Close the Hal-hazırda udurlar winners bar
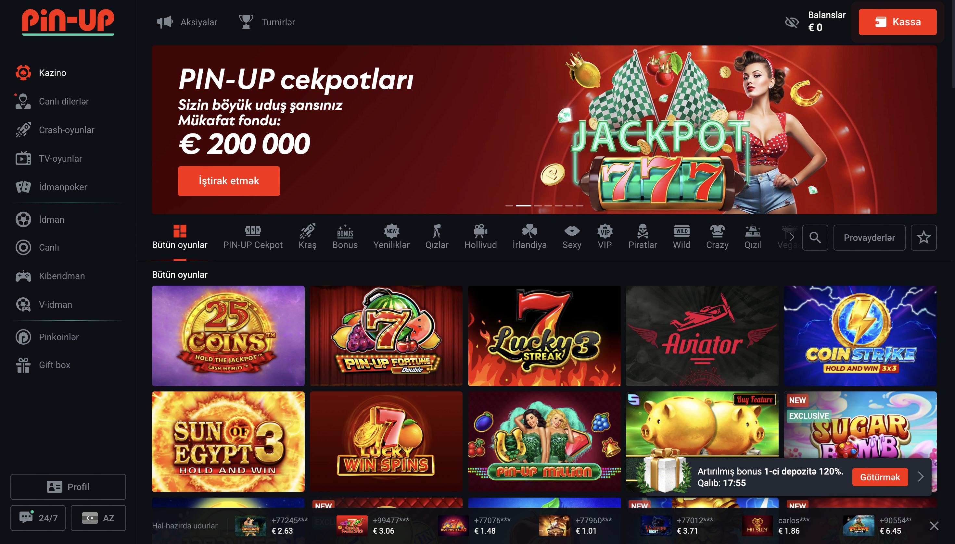The image size is (955, 544). [934, 526]
